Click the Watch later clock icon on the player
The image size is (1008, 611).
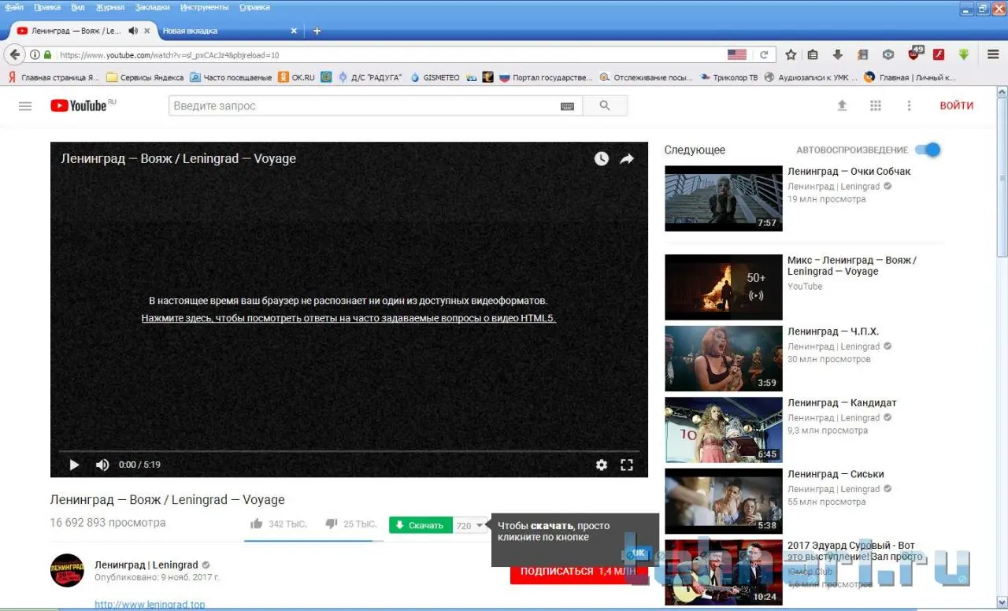tap(601, 158)
